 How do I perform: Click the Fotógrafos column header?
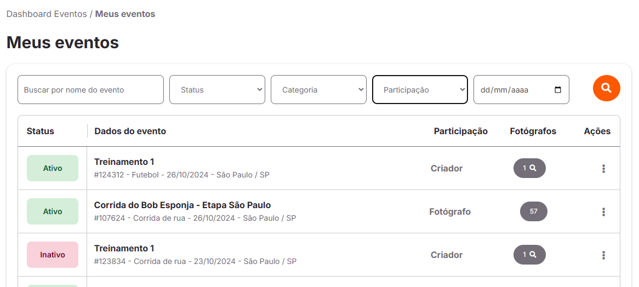tap(533, 131)
